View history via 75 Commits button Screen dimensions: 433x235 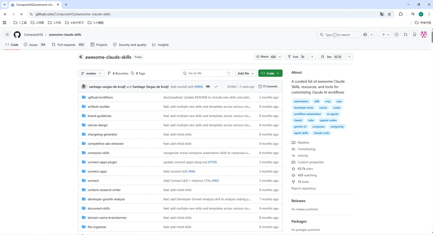click(x=268, y=86)
